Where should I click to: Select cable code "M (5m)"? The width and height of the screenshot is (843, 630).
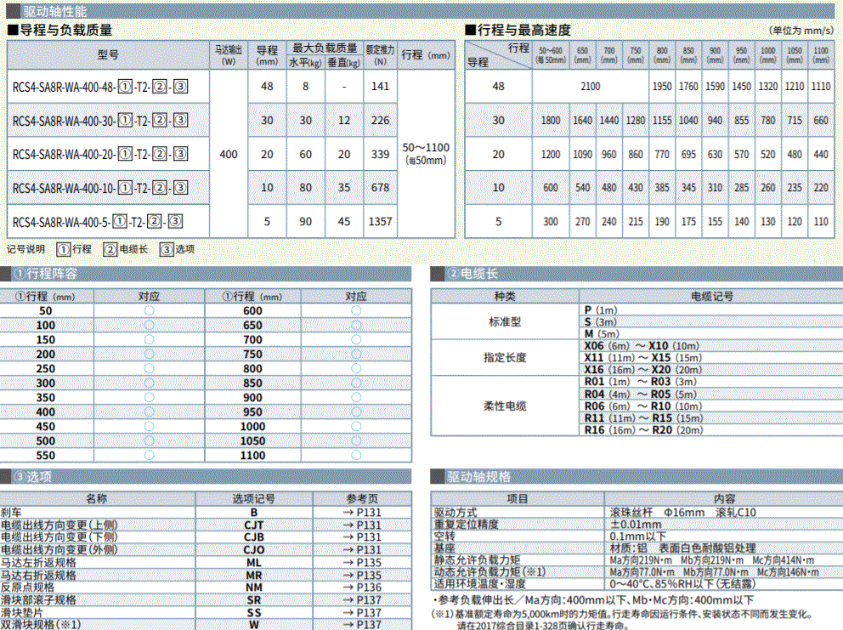coord(603,334)
